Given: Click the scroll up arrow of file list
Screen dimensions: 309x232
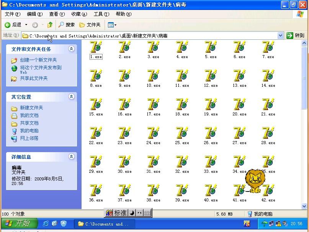Looking at the screenshot, I should [x=304, y=43].
